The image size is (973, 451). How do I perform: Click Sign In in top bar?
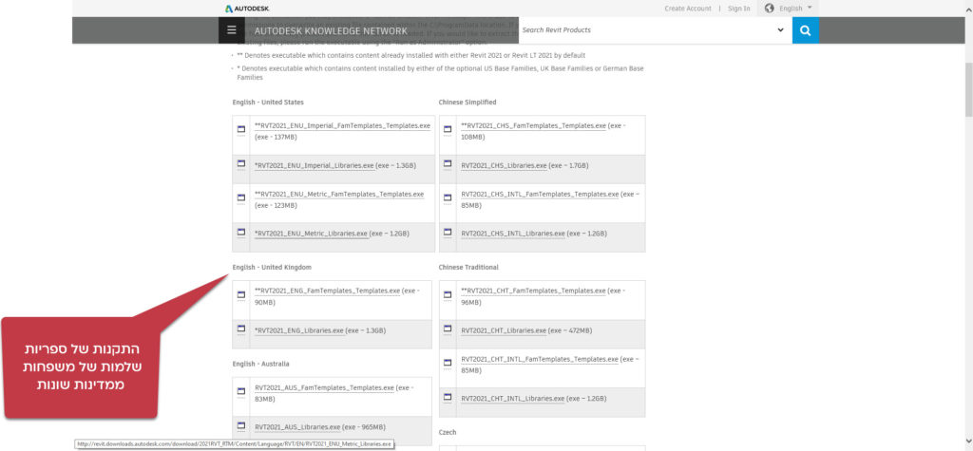738,9
